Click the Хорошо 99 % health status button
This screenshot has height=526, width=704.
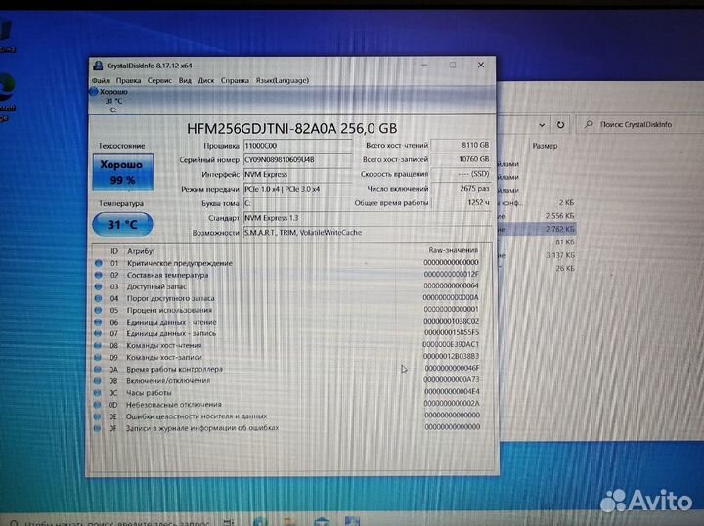(123, 172)
